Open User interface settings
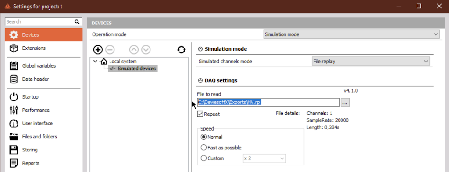This screenshot has height=172, width=449. 43,124
